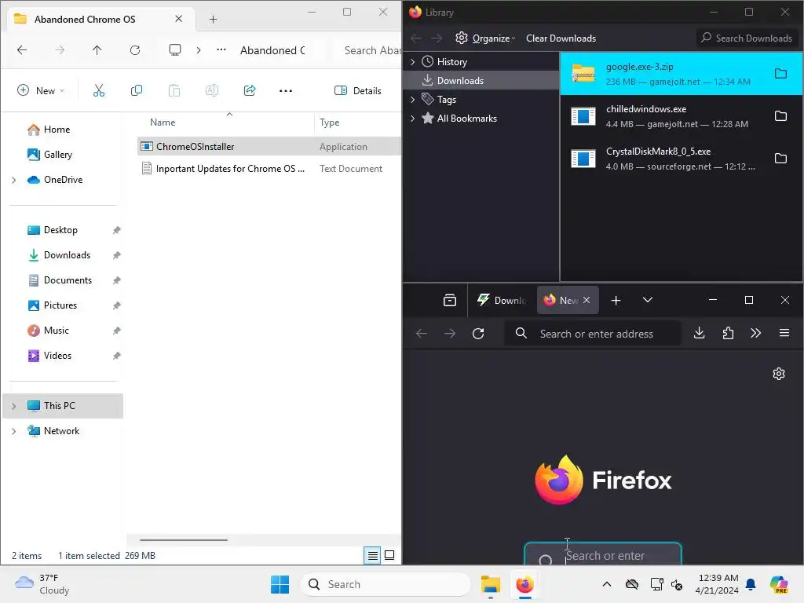The height and width of the screenshot is (603, 804).
Task: Go up one folder level in Explorer
Action: click(97, 49)
